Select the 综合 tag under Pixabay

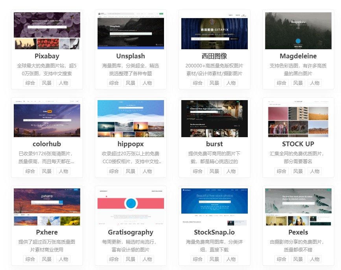pos(30,83)
